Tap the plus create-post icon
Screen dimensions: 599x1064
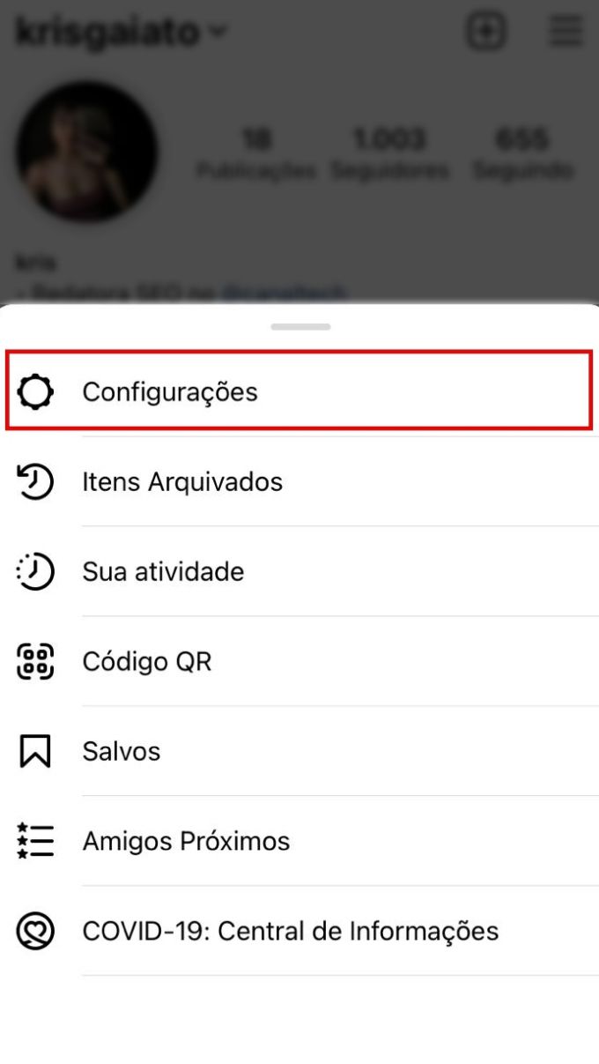coord(486,33)
